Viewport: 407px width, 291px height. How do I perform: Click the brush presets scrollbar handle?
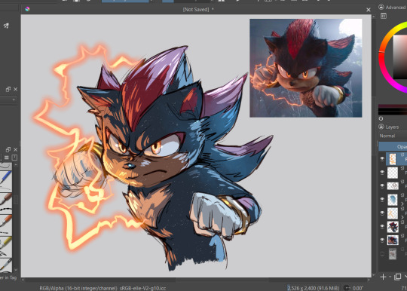pos(16,199)
